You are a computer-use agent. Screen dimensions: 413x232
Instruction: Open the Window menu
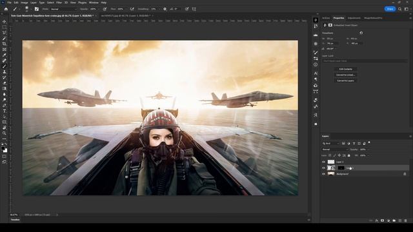click(x=94, y=3)
